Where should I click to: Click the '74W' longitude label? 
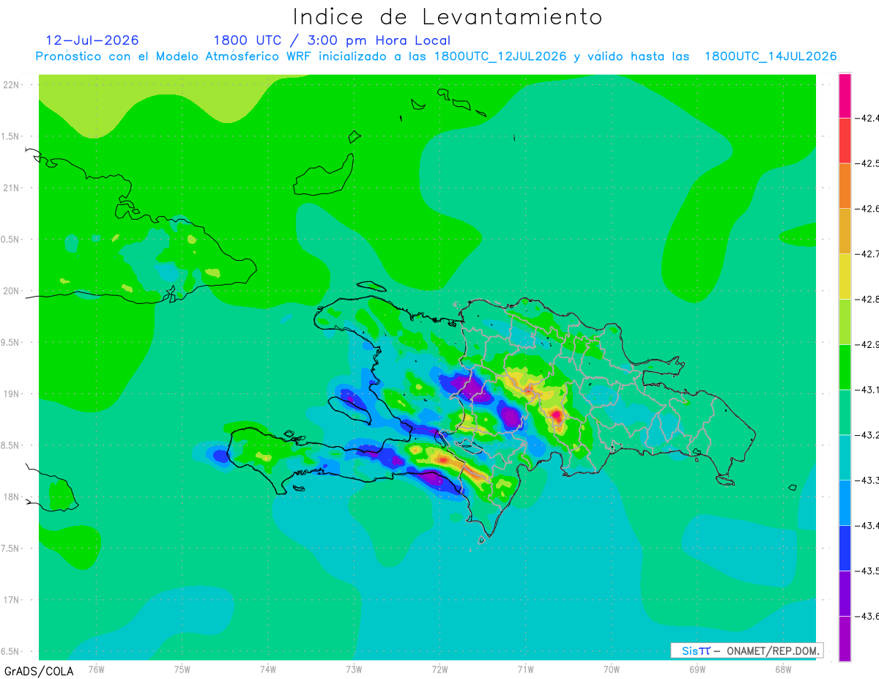pos(268,669)
